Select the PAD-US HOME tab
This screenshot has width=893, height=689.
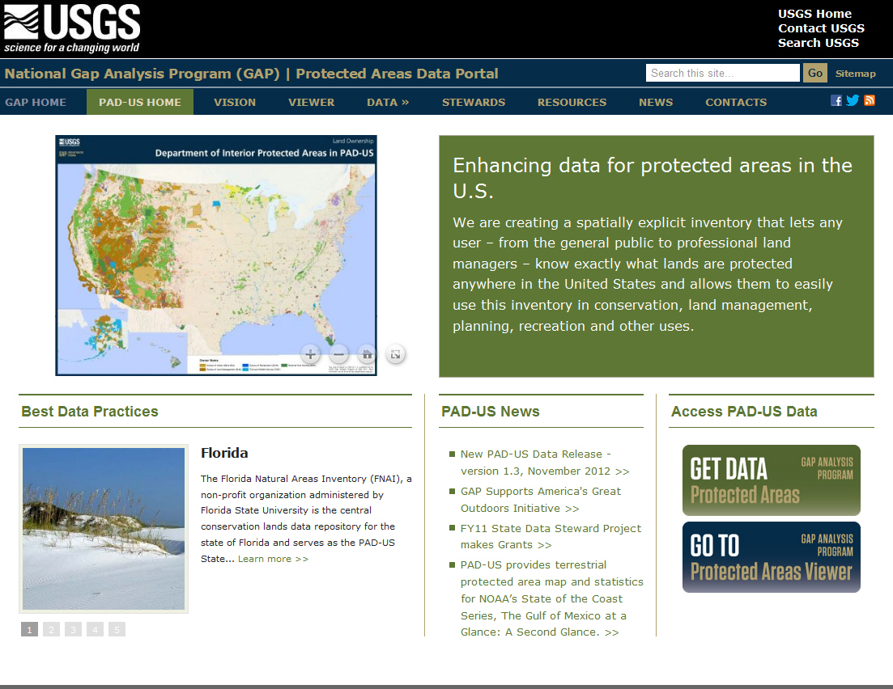(140, 103)
